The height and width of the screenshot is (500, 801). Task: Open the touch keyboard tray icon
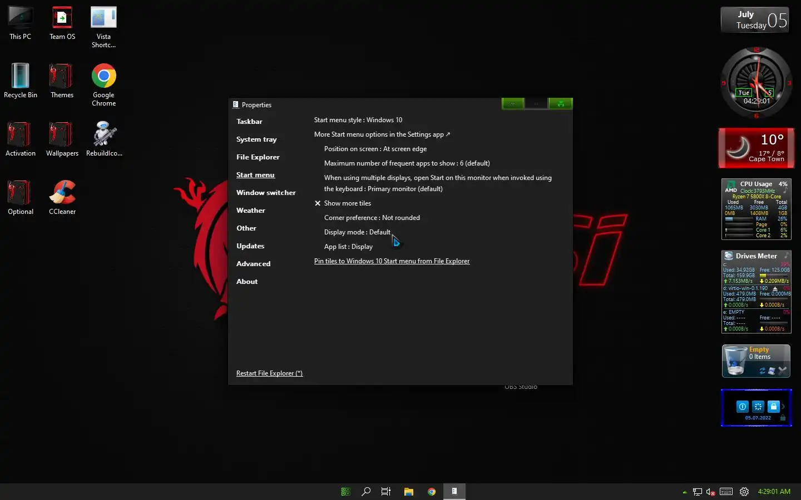(x=726, y=492)
